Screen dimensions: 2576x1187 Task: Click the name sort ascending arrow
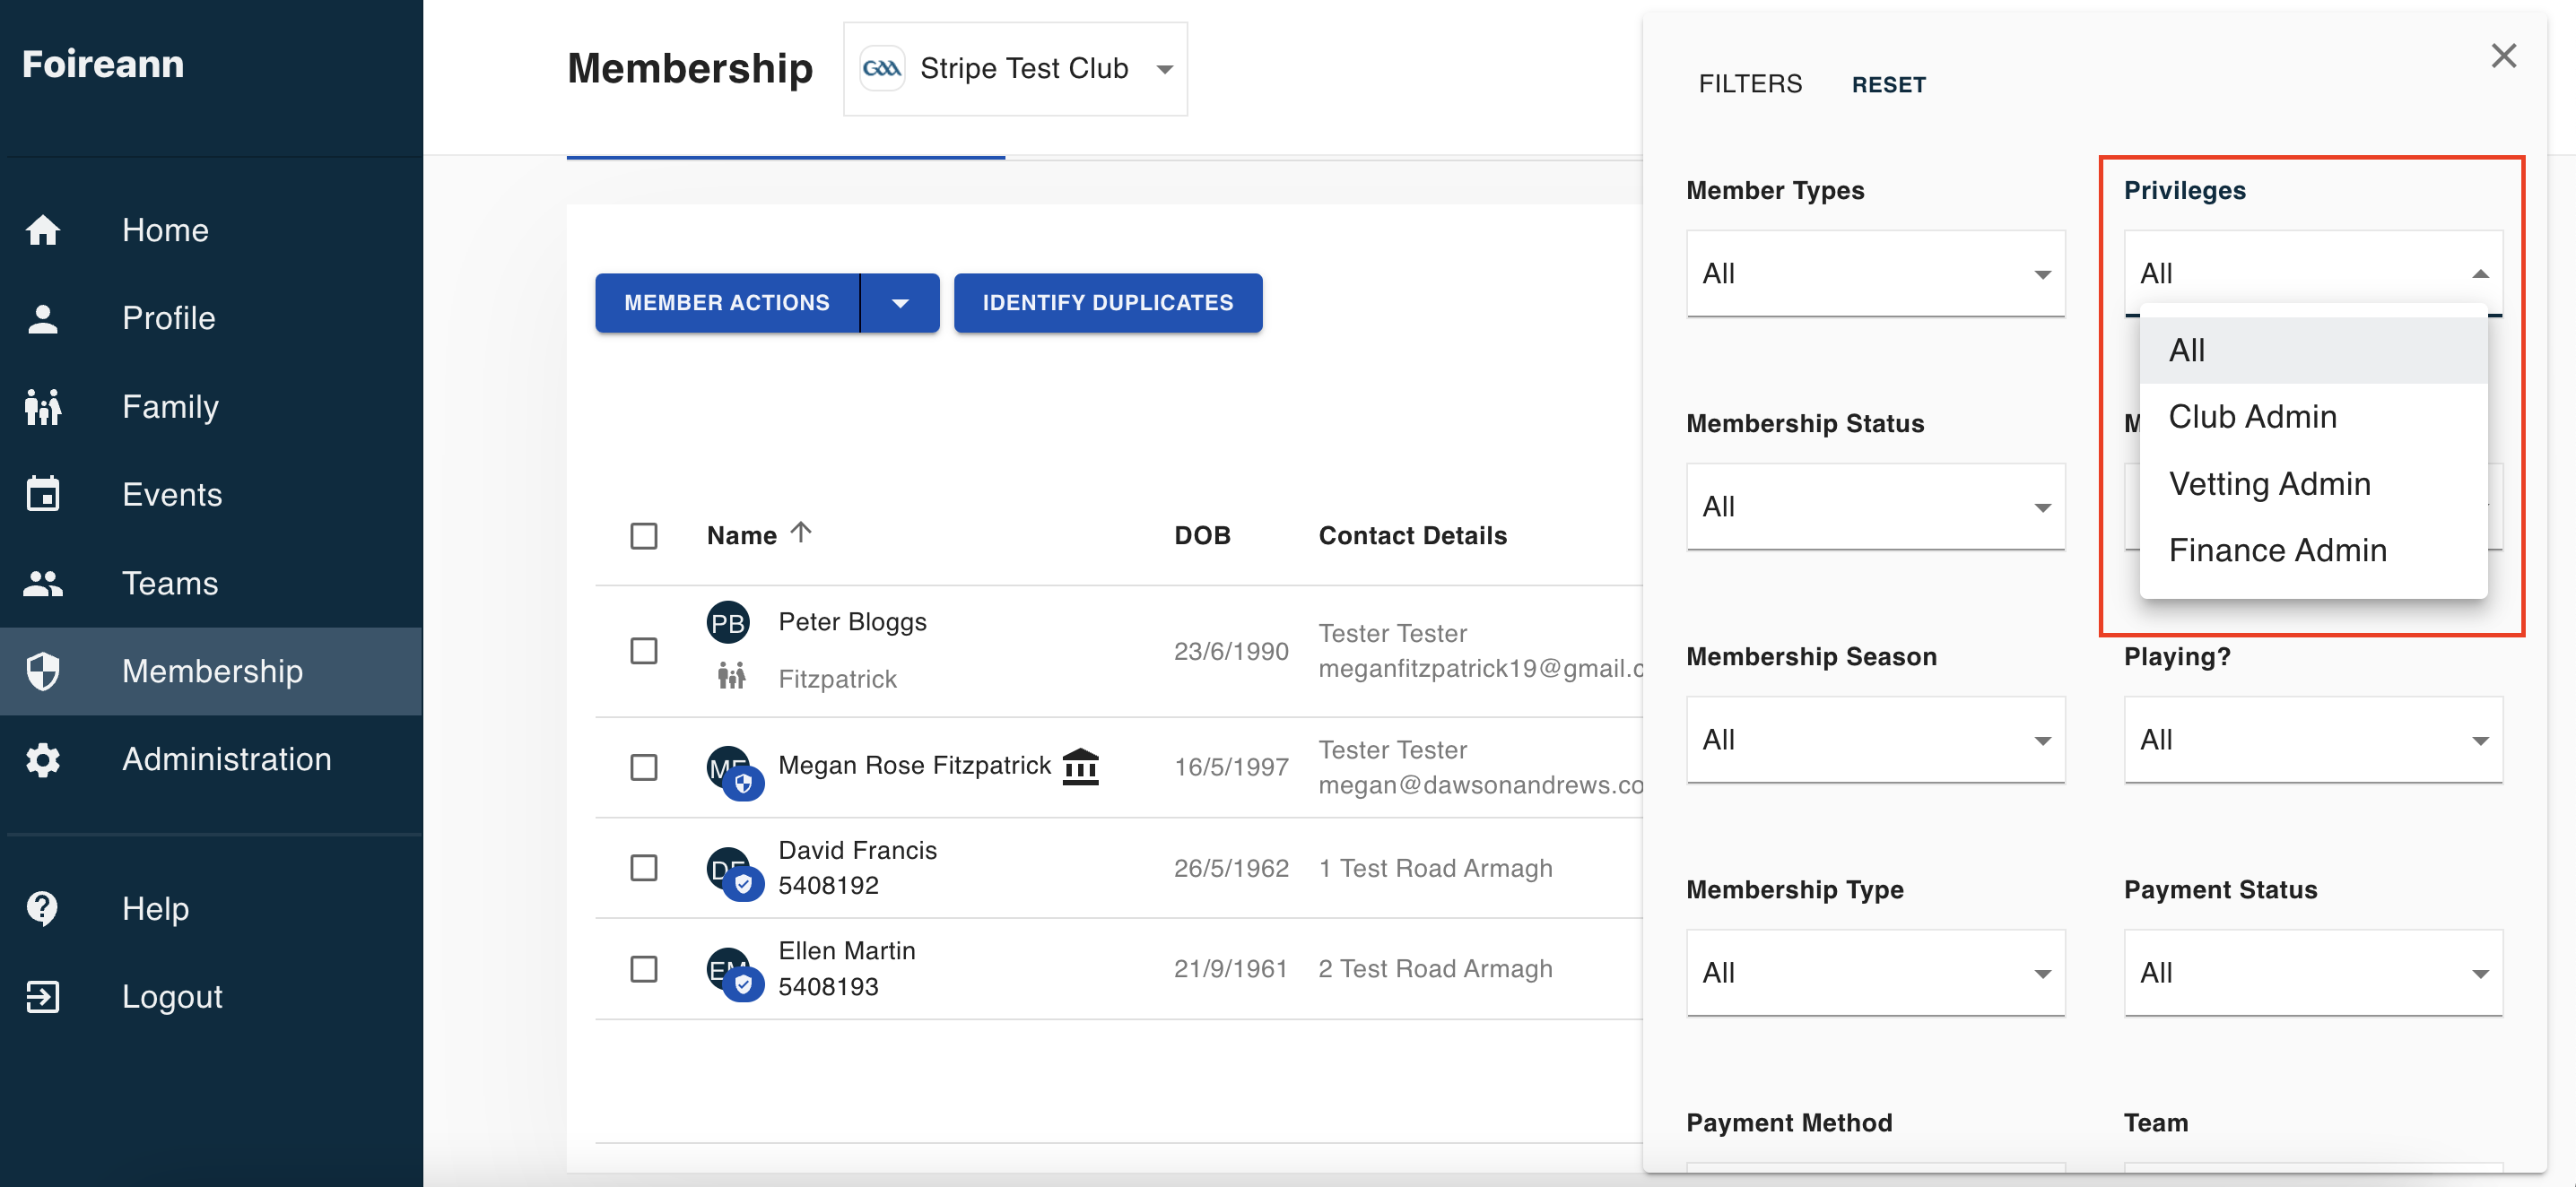click(800, 533)
